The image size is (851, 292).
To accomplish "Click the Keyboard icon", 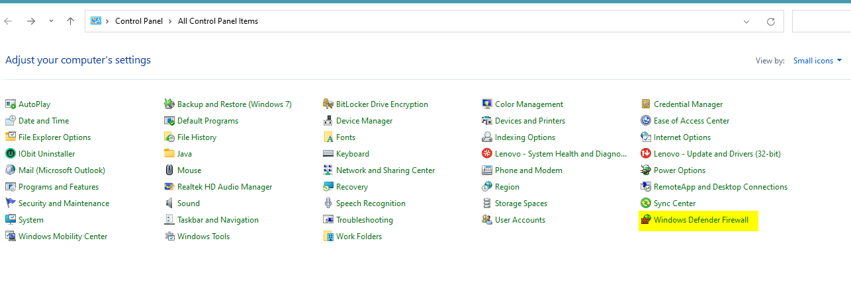I will click(x=328, y=153).
